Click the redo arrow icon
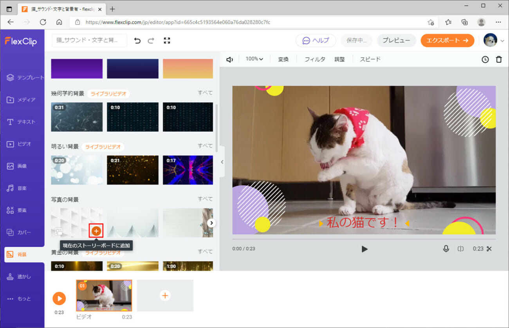This screenshot has width=509, height=328. tap(151, 40)
